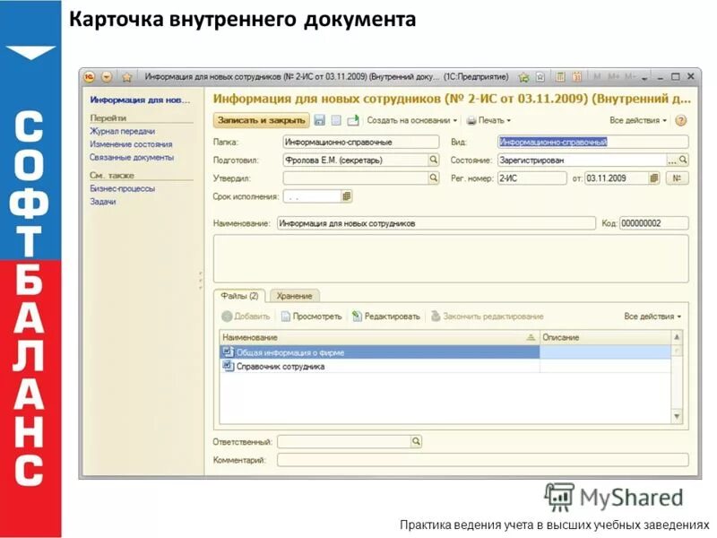Image resolution: width=717 pixels, height=538 pixels.
Task: Switch to the Хранение tab
Action: [296, 296]
